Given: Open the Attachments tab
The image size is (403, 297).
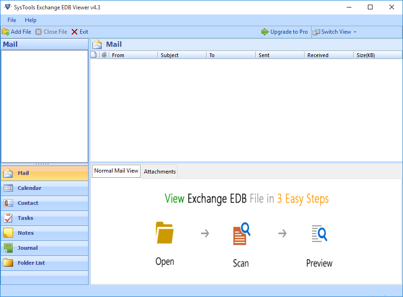Looking at the screenshot, I should click(160, 171).
